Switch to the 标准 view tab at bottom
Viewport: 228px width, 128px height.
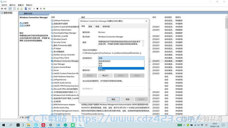[x=27, y=117]
